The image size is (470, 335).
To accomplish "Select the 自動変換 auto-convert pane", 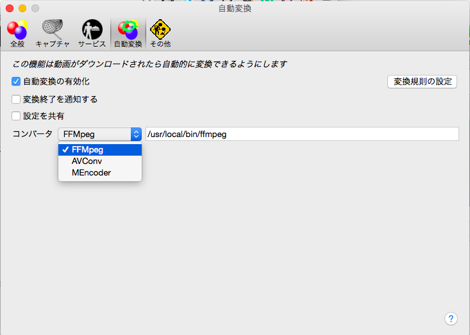I will (128, 33).
